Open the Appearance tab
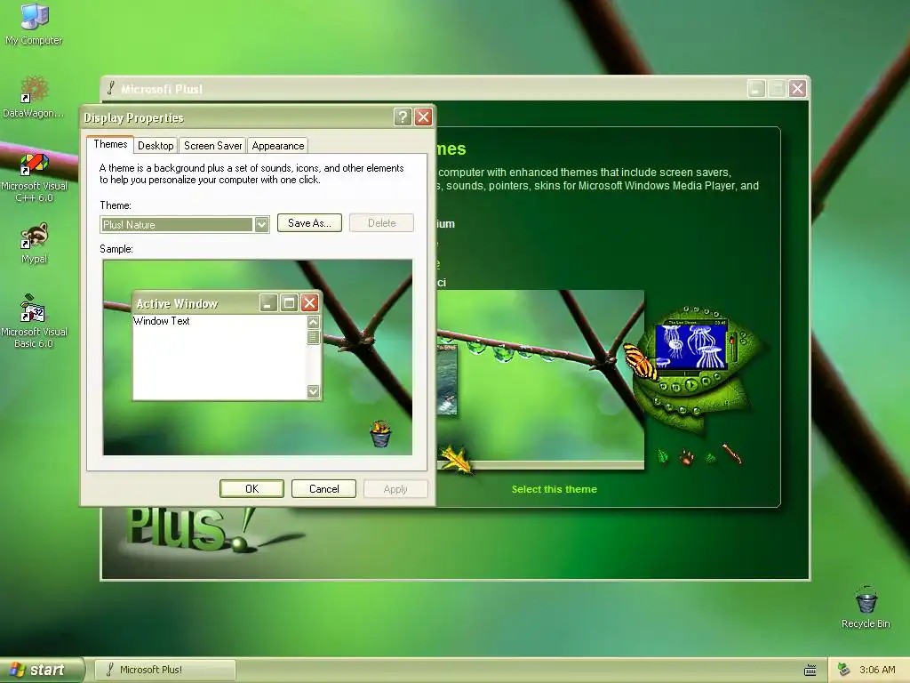The height and width of the screenshot is (683, 910). click(x=278, y=146)
